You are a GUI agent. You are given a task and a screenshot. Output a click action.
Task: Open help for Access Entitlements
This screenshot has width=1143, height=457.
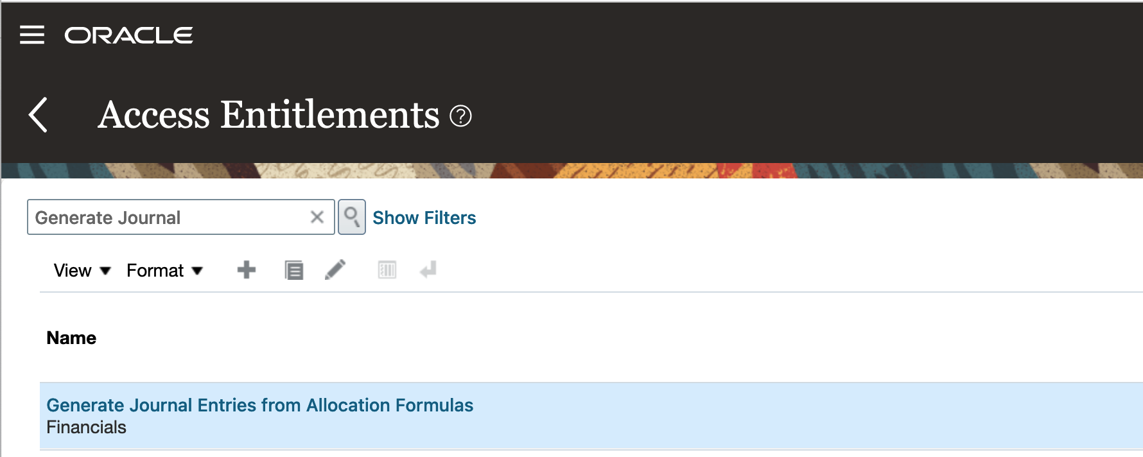[x=460, y=116]
